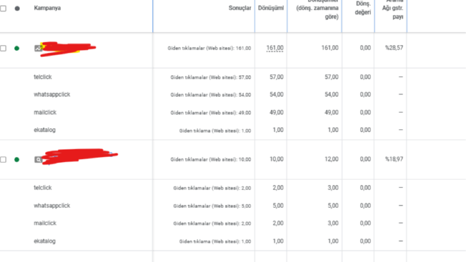Click the display campaign type icon
This screenshot has width=466, height=262.
tap(38, 48)
